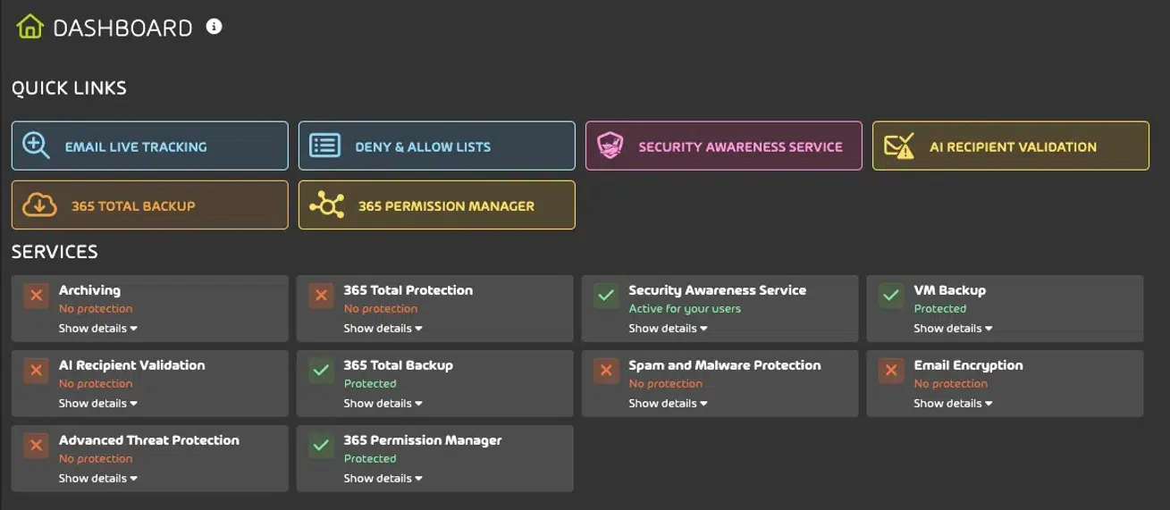The width and height of the screenshot is (1170, 510).
Task: Open the 365 Total Backup quick link
Action: 150,205
